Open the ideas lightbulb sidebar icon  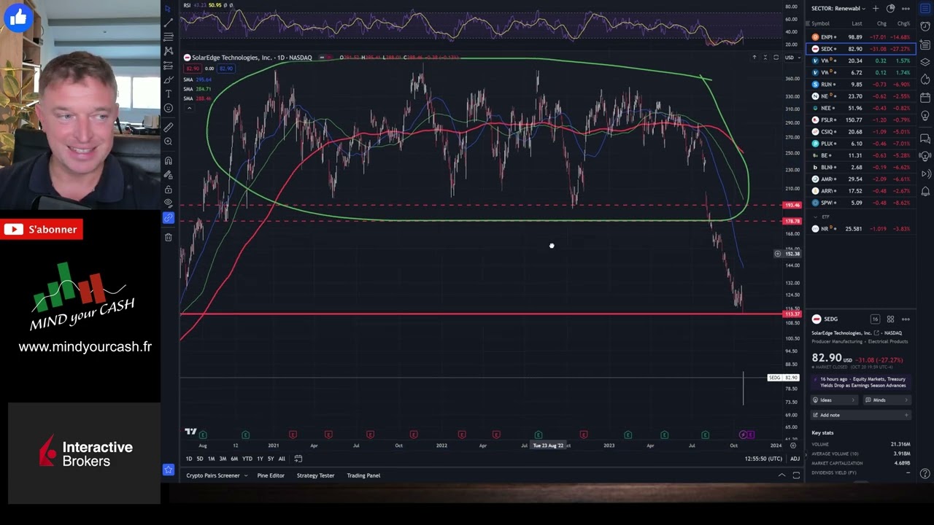[925, 116]
